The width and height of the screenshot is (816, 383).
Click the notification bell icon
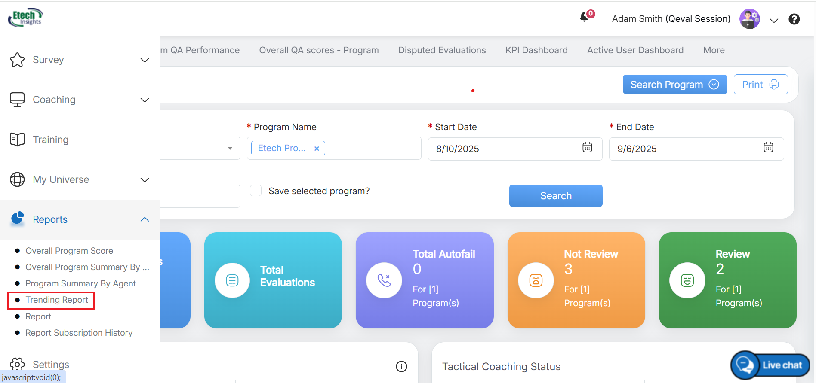pyautogui.click(x=585, y=18)
